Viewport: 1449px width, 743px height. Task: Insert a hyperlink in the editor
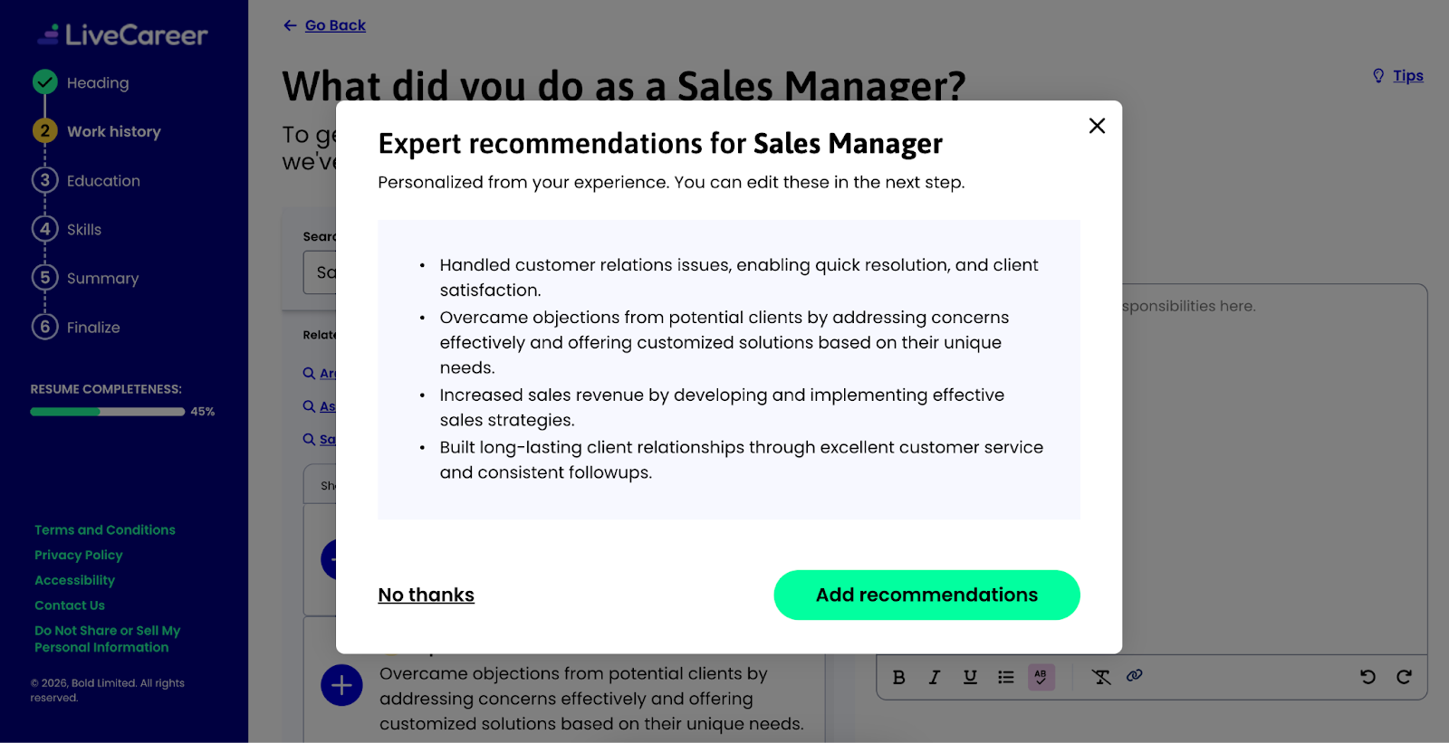(x=1135, y=676)
